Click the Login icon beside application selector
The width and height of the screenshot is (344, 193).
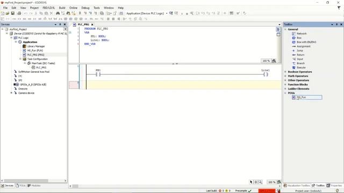coord(171,13)
